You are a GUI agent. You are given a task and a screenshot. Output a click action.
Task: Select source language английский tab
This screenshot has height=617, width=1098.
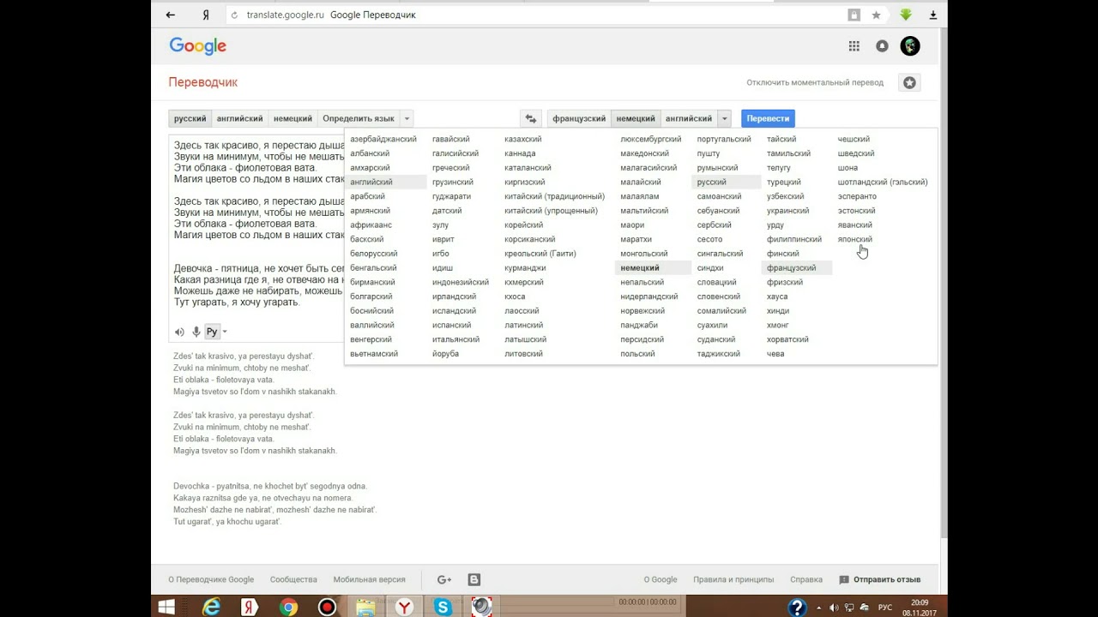pos(239,118)
